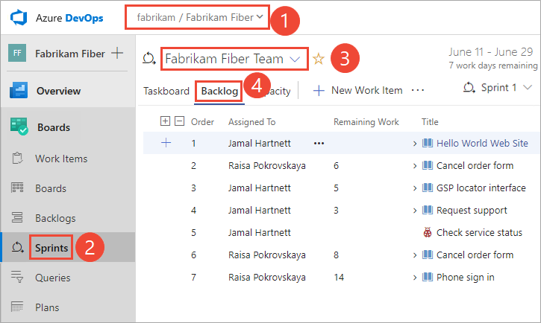Open Queries in the sidebar
This screenshot has width=541, height=323.
pyautogui.click(x=52, y=278)
